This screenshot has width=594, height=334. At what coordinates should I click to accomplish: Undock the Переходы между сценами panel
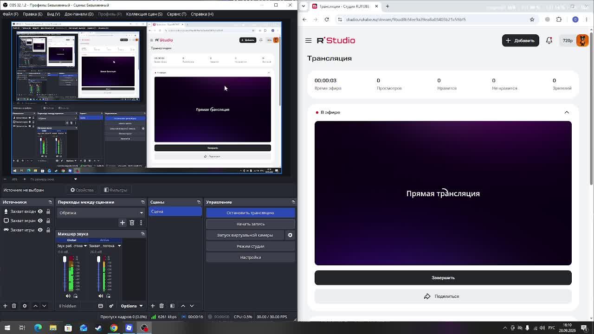point(143,202)
